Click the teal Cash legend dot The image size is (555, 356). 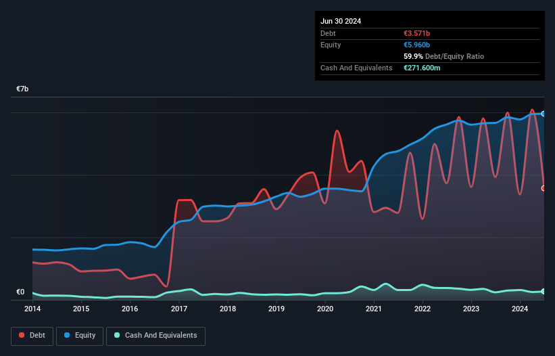(x=117, y=335)
